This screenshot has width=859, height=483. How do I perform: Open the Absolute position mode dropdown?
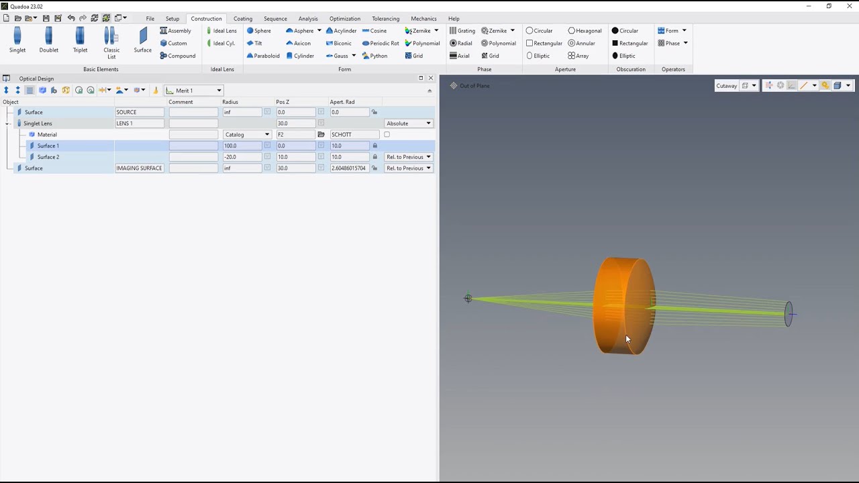[409, 123]
